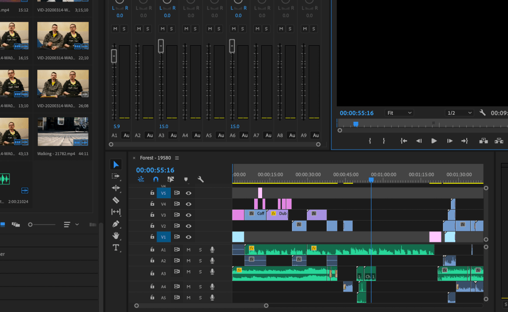508x312 pixels.
Task: Click the Mark In button
Action: 370,141
